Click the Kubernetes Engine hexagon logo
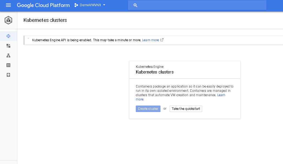 (8, 20)
